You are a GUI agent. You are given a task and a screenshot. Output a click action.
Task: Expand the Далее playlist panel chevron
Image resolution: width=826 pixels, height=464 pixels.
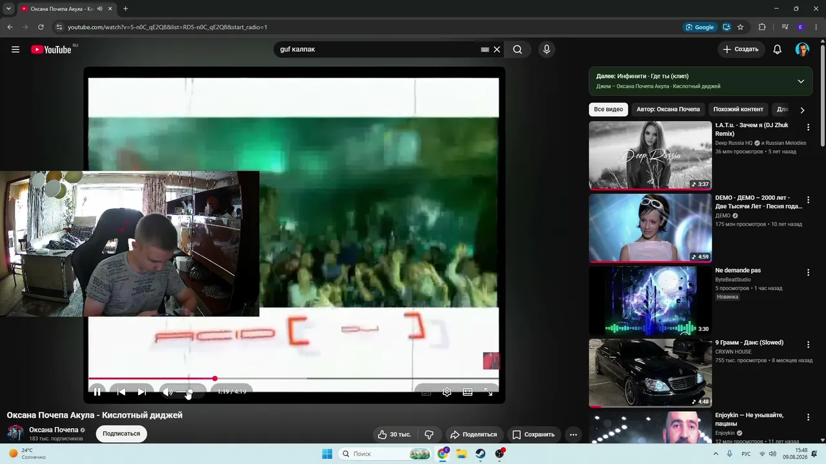801,81
